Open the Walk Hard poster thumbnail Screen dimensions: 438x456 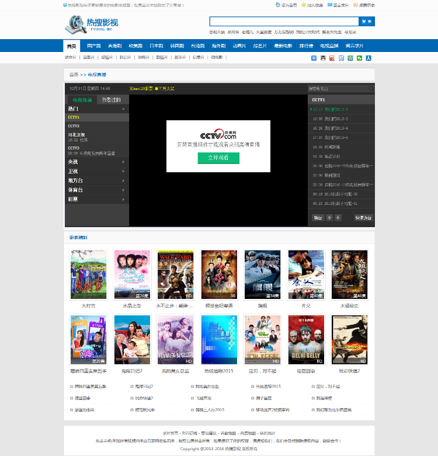(175, 274)
